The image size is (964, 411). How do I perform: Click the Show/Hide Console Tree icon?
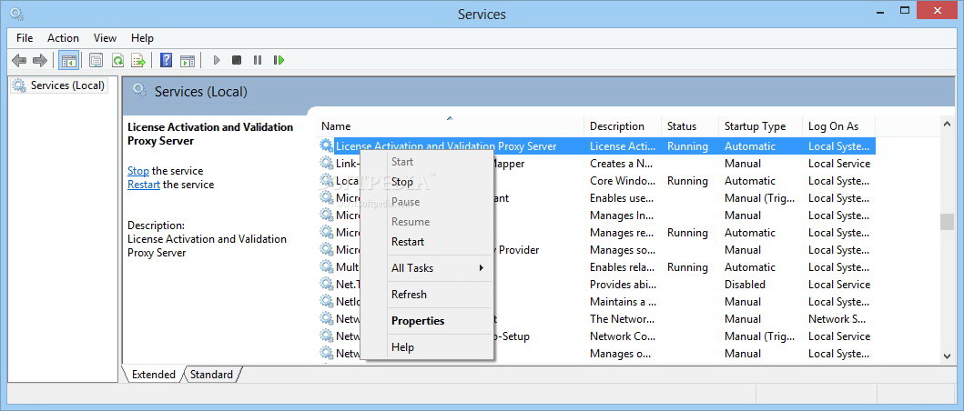tap(67, 60)
